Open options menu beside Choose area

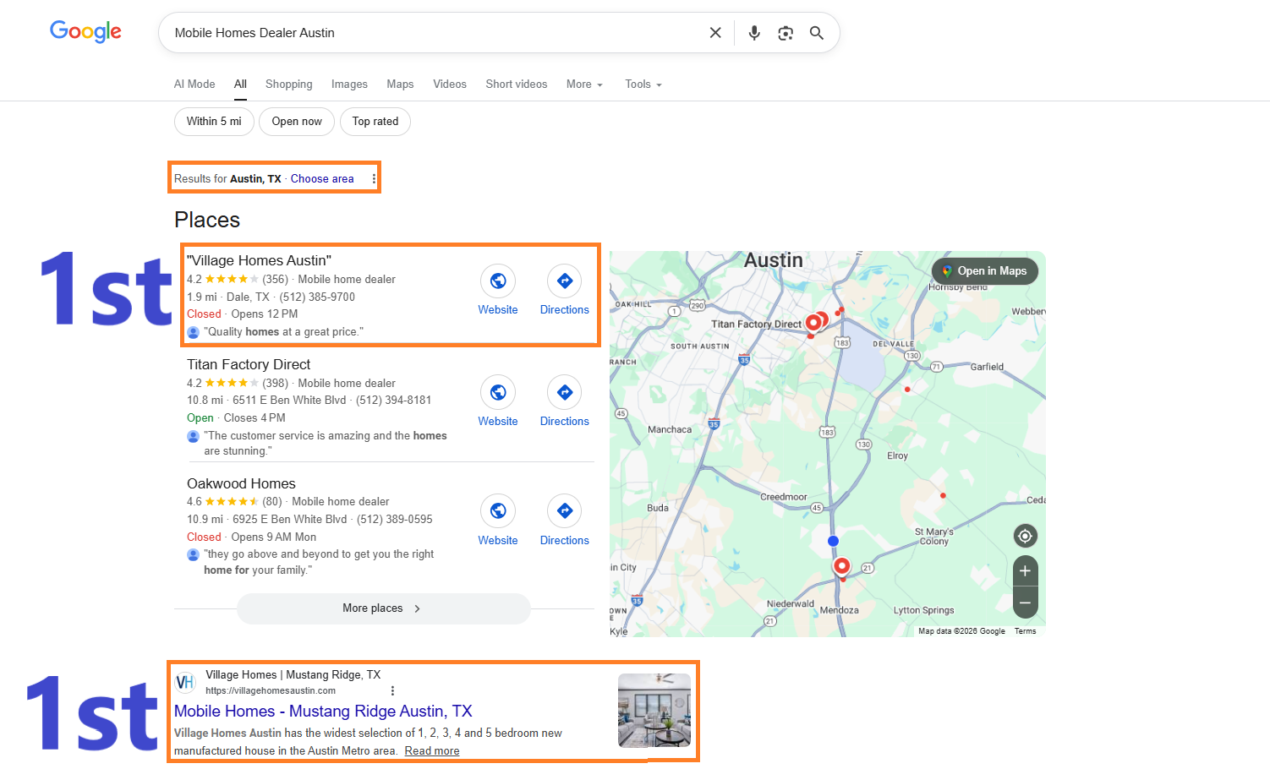(x=374, y=179)
